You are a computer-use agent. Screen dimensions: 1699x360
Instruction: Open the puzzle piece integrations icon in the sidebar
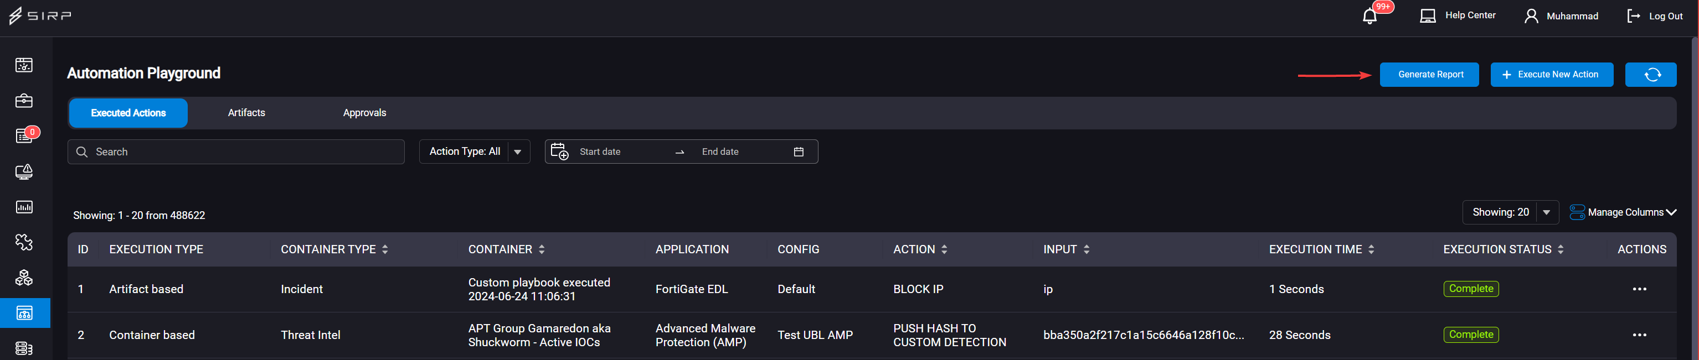pos(24,242)
